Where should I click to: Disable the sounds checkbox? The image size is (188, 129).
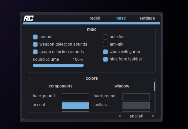pos(35,37)
